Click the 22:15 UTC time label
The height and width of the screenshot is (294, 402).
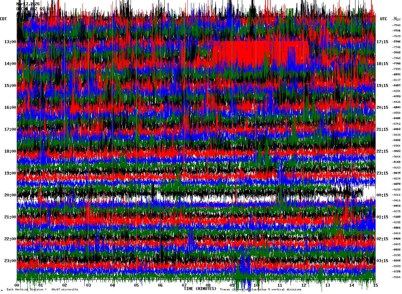382,151
